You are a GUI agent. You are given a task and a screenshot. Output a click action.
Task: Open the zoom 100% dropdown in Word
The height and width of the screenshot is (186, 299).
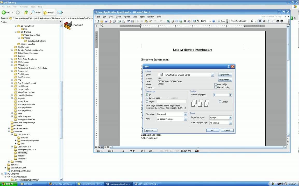coord(210,21)
